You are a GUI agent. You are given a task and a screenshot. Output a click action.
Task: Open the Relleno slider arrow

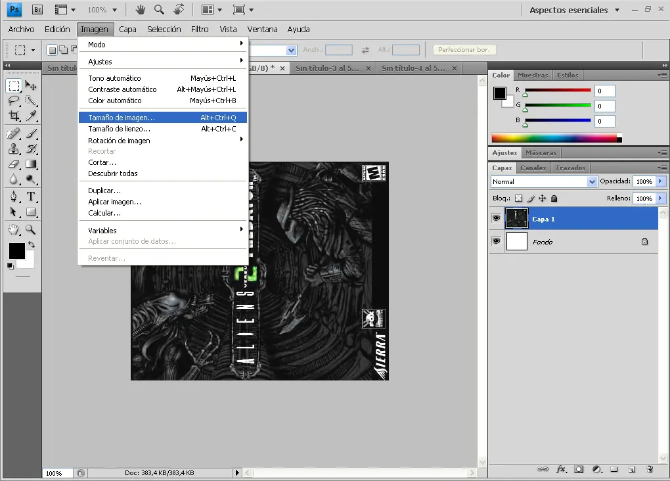point(660,198)
